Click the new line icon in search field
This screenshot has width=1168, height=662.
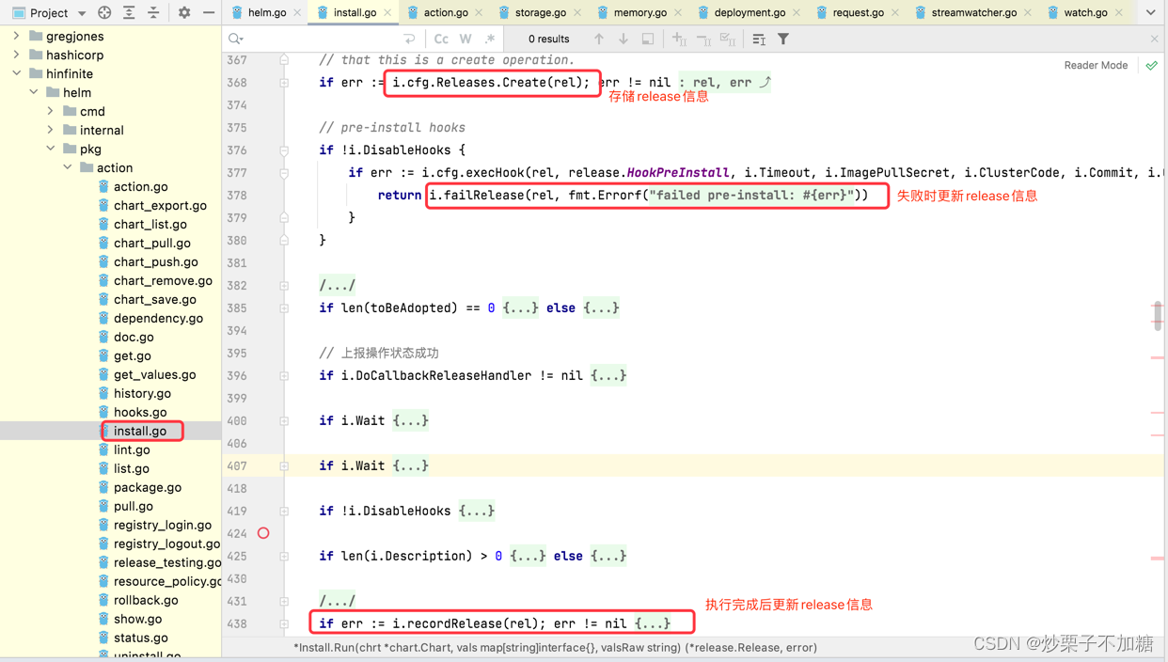click(x=409, y=39)
